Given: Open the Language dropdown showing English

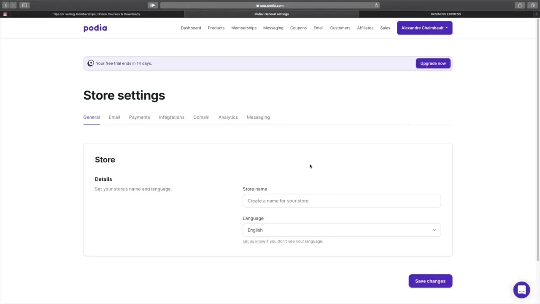Looking at the screenshot, I should click(x=341, y=230).
